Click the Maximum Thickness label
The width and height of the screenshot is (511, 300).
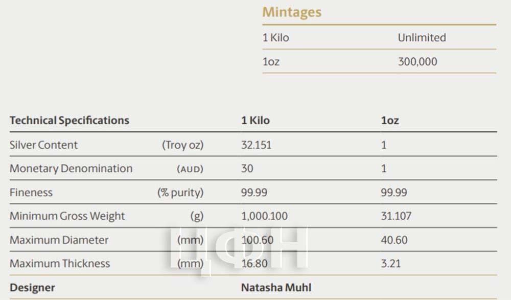coord(60,264)
